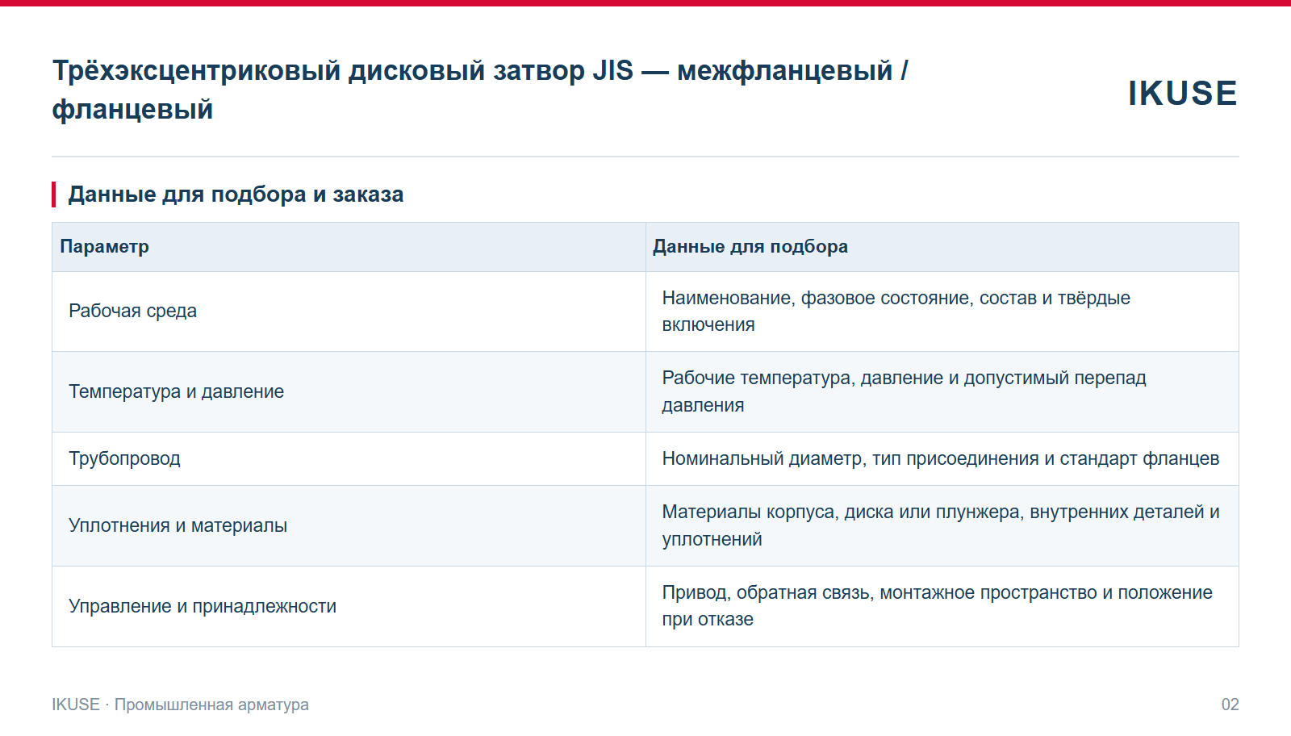Select the 'Температура и давление' cell
Screen dimensions: 1291x736
coord(349,392)
